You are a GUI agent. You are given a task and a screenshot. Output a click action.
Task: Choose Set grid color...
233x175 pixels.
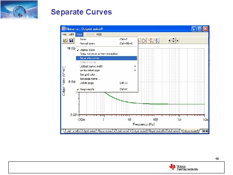coord(106,75)
